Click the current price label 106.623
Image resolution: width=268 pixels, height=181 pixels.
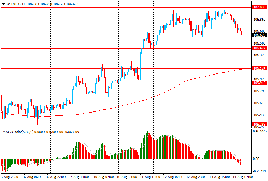(x=259, y=35)
